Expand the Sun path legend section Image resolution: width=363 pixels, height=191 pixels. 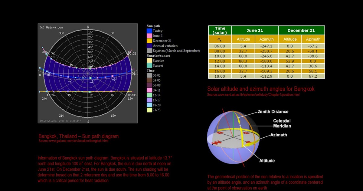tap(153, 26)
